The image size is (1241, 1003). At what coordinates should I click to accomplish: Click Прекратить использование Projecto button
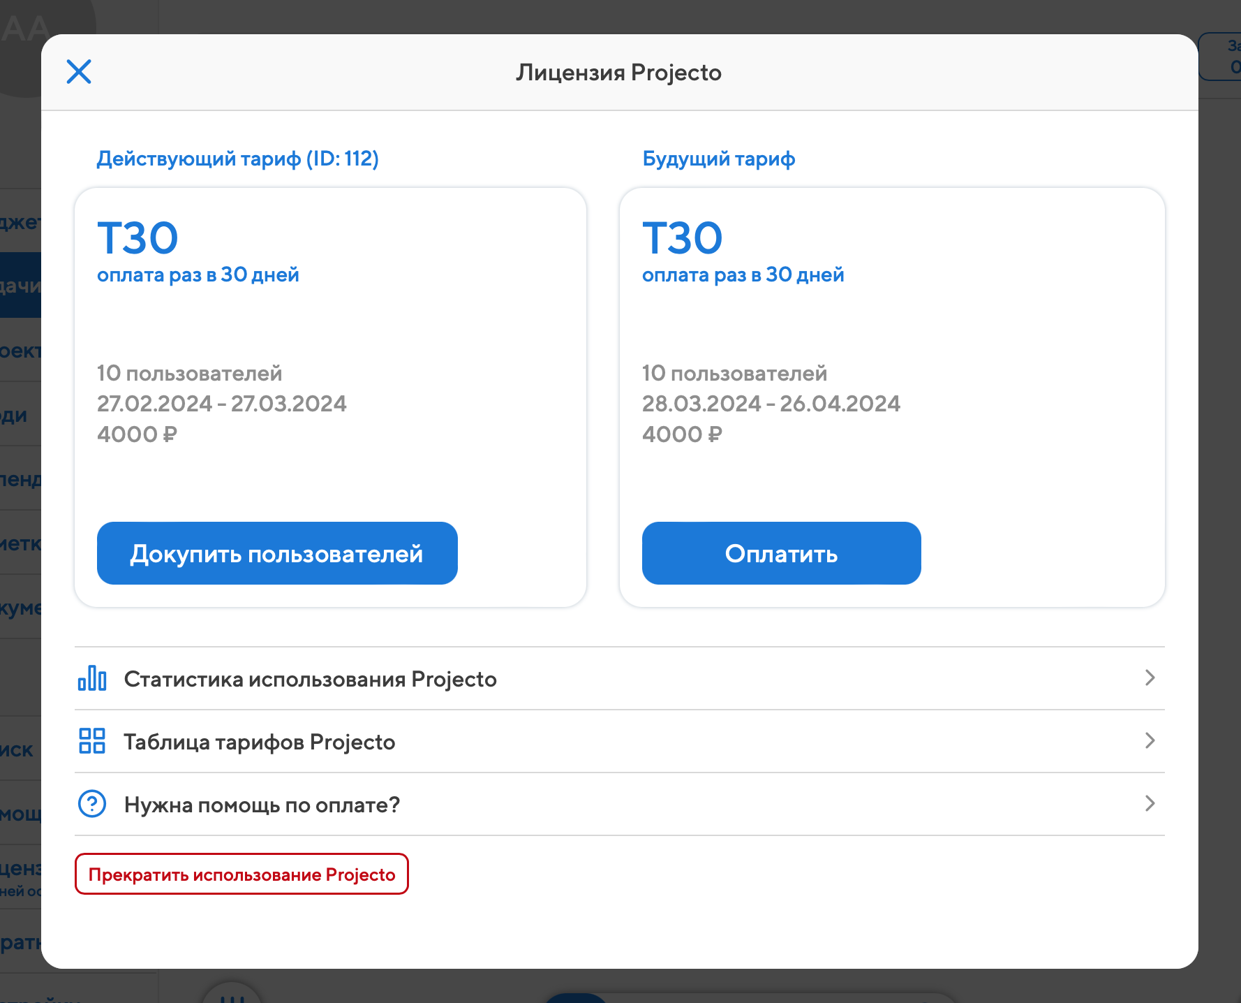click(x=241, y=874)
